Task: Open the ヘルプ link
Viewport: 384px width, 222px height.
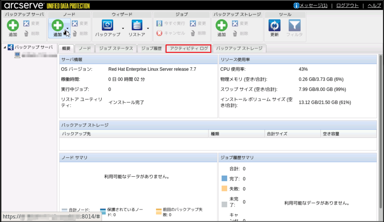Action: pos(374,5)
